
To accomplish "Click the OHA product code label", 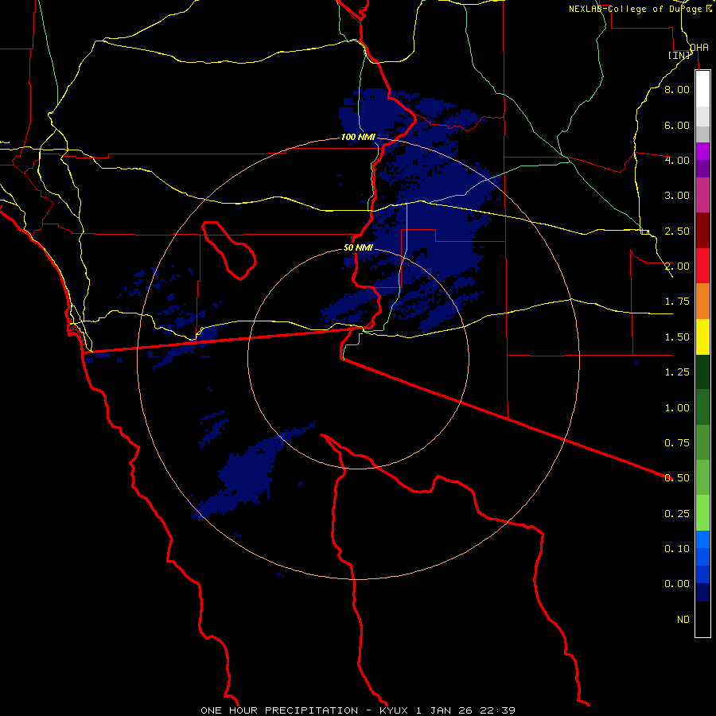I will click(x=699, y=48).
